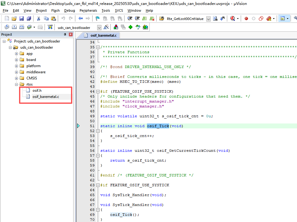Expand the middleware folder in project tree
The width and height of the screenshot is (297, 222).
[x=16, y=72]
